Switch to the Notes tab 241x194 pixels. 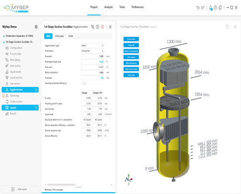[71, 36]
